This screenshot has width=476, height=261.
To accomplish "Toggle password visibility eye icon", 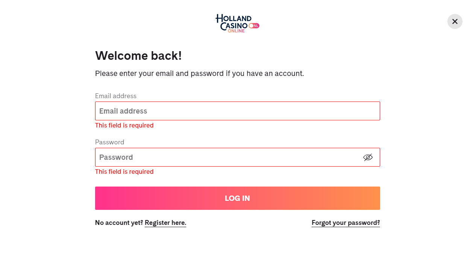I will (368, 157).
